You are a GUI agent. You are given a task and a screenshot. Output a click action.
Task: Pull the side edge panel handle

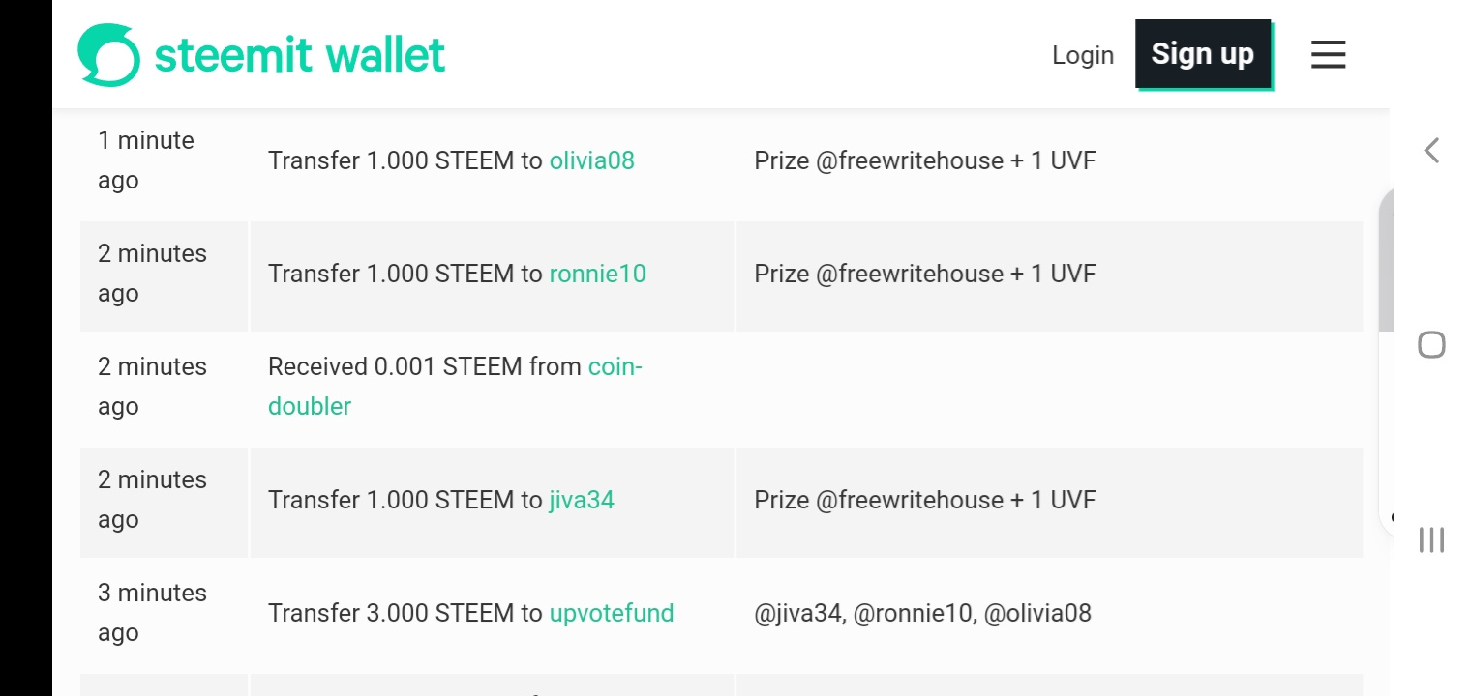click(x=1386, y=358)
